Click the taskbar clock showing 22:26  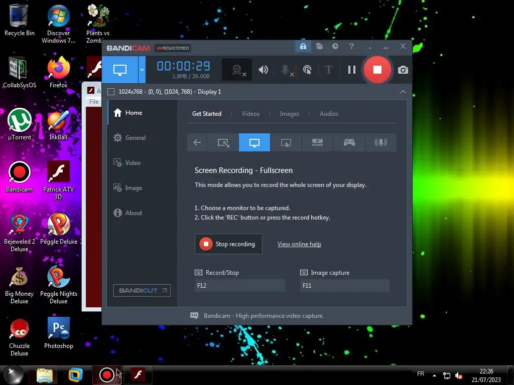[x=486, y=375]
